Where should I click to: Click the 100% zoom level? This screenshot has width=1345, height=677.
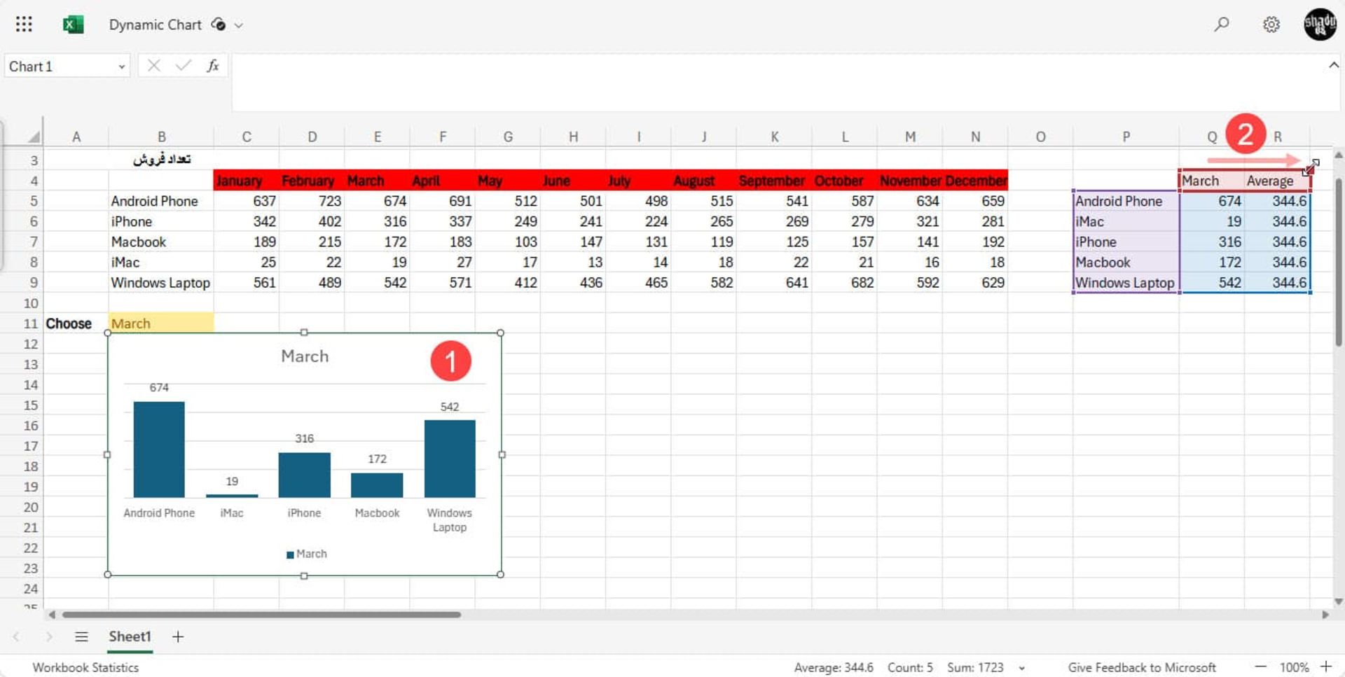(x=1294, y=667)
